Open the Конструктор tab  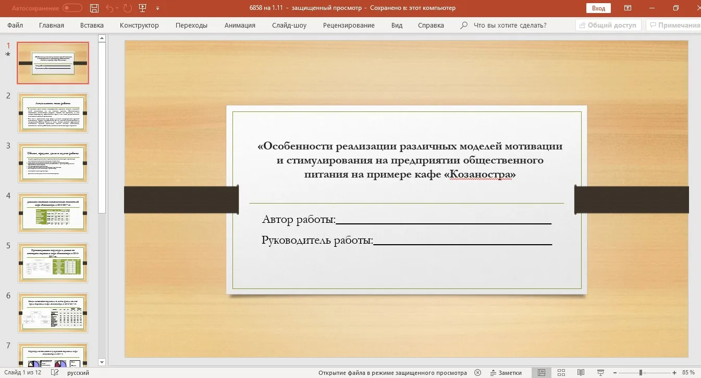pos(139,25)
